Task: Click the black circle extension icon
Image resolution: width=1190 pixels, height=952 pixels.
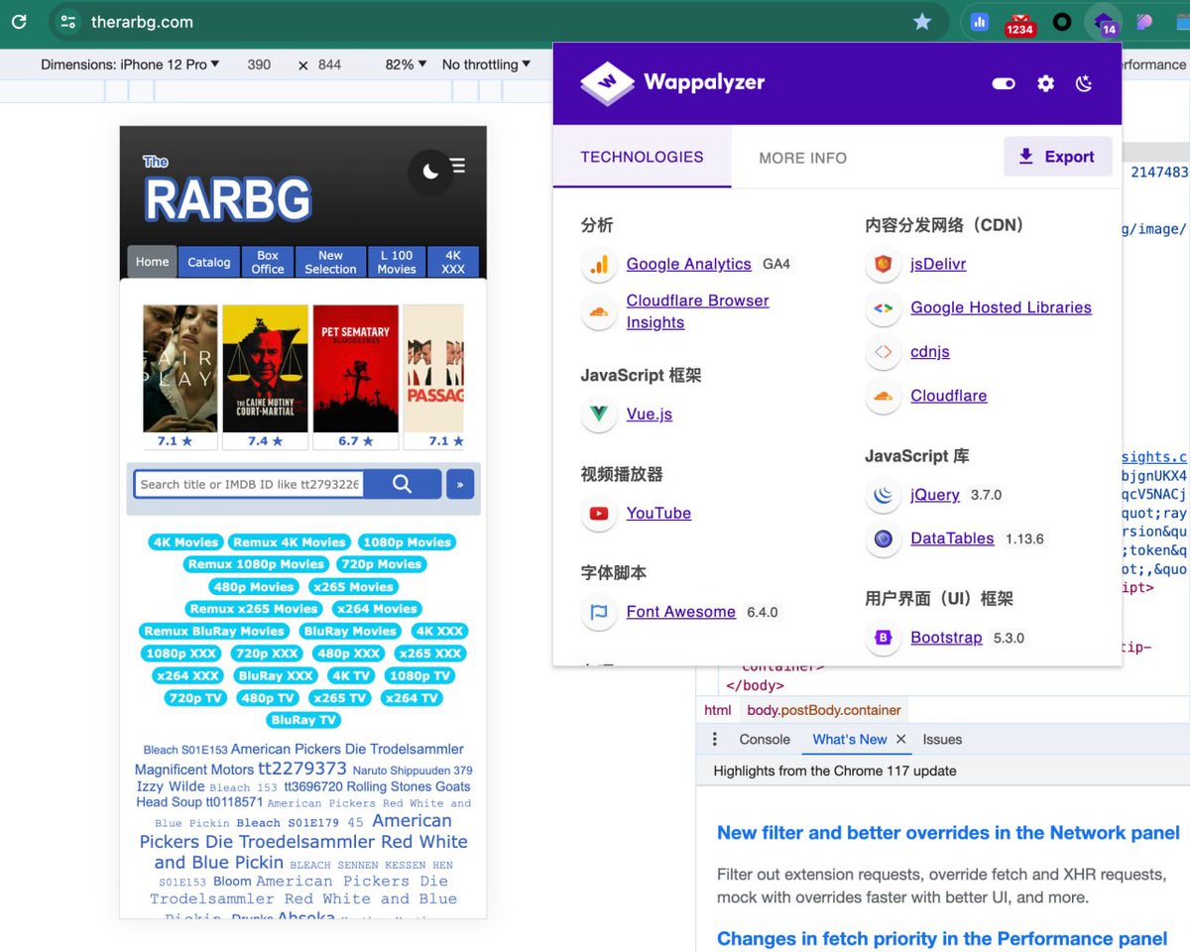Action: [1062, 21]
